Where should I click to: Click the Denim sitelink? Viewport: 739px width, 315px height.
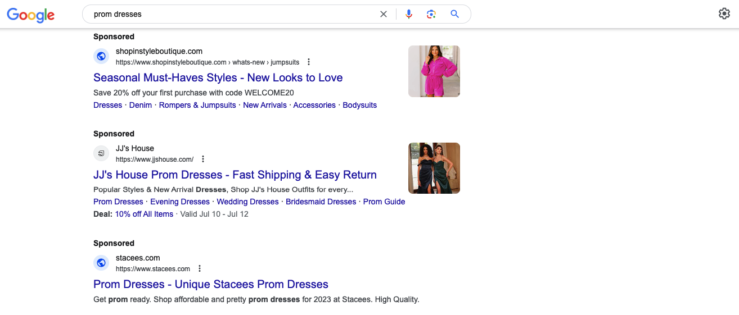pos(141,105)
